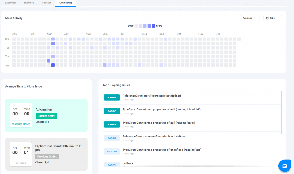Open issue SAM94 badge
The image size is (294, 174).
pos(112,98)
